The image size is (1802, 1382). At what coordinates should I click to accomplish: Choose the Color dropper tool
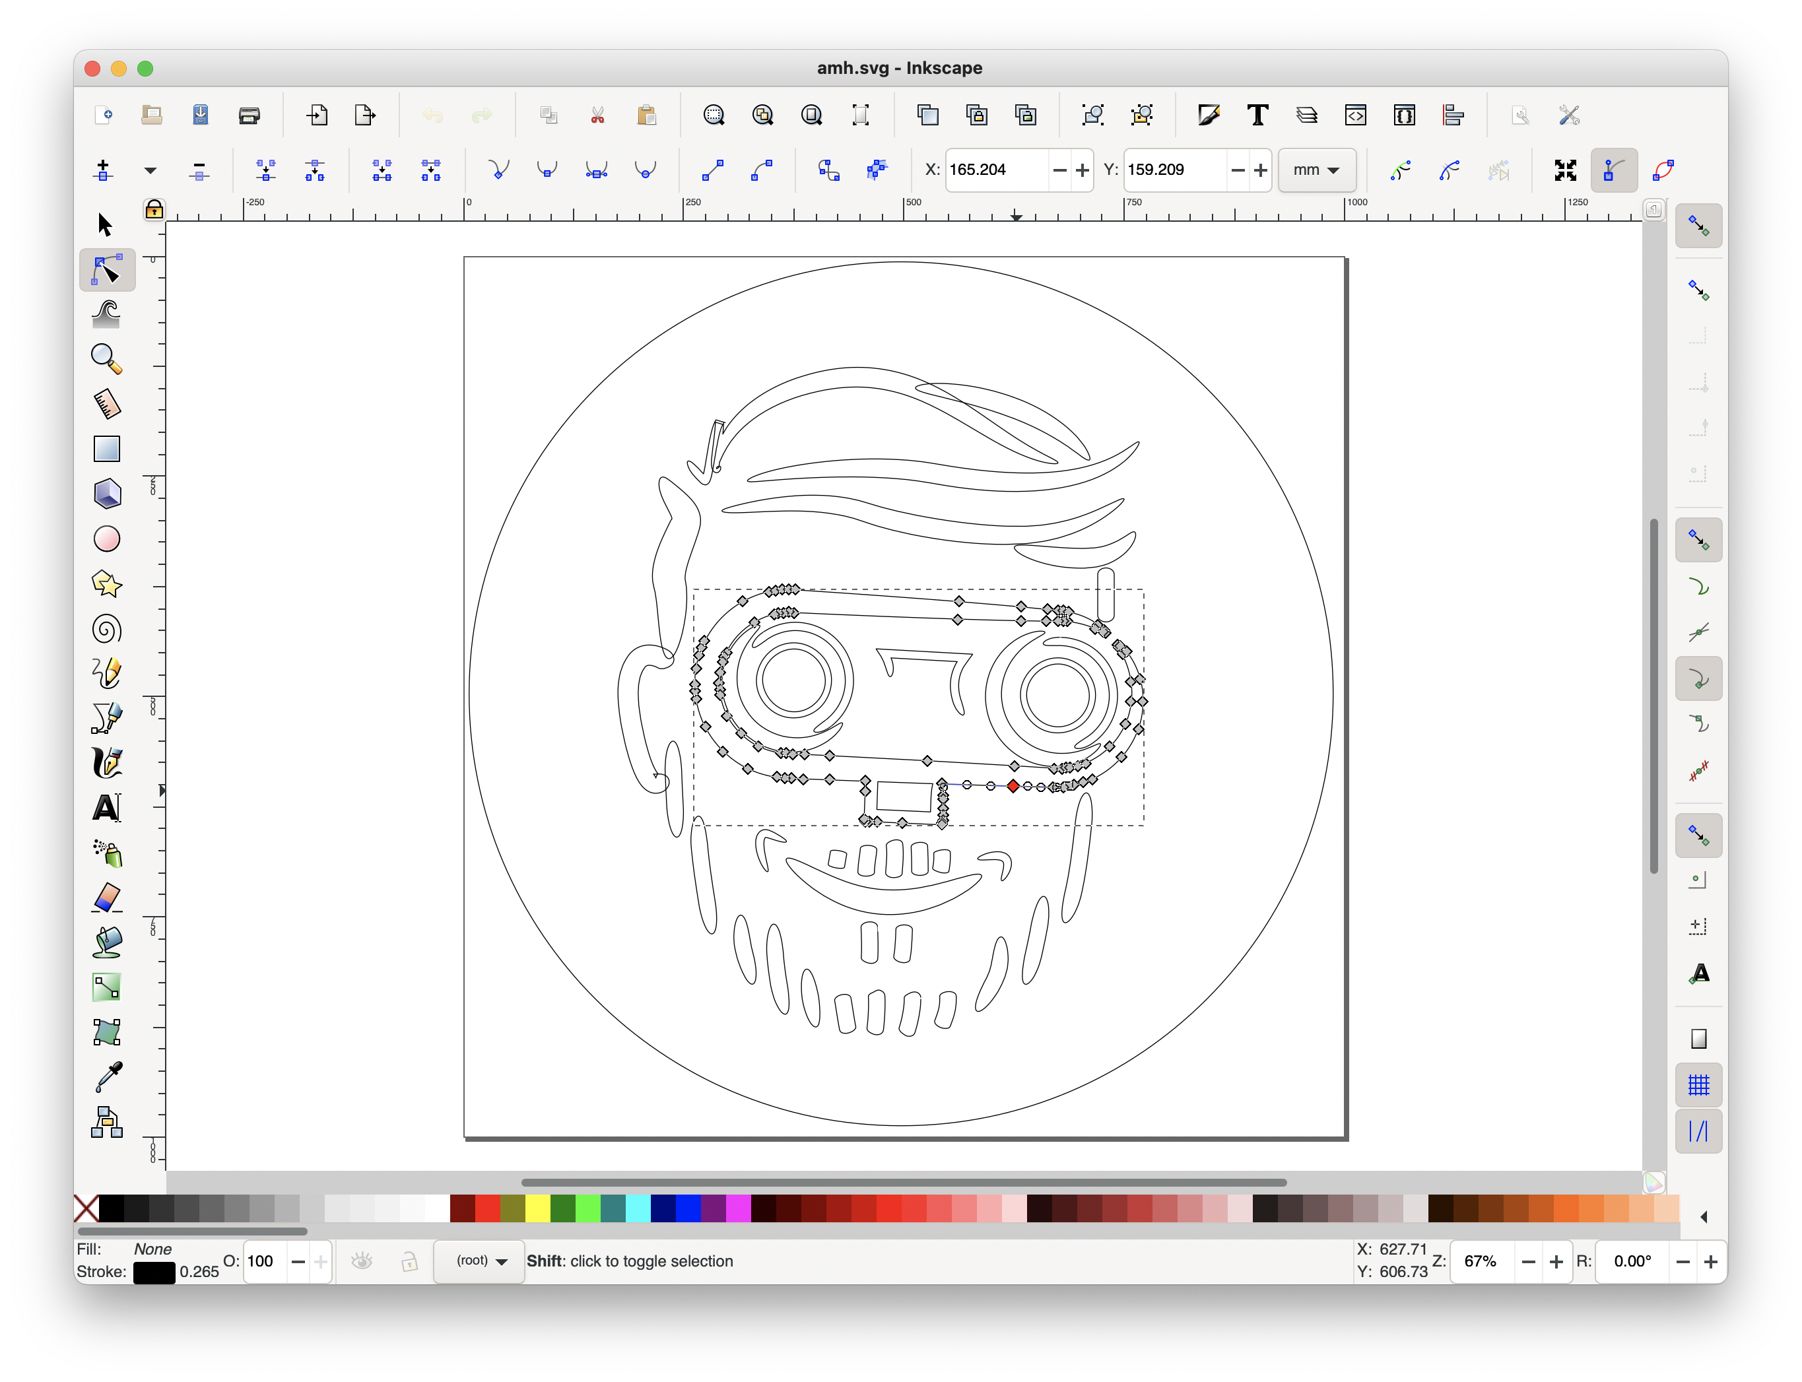point(108,1075)
